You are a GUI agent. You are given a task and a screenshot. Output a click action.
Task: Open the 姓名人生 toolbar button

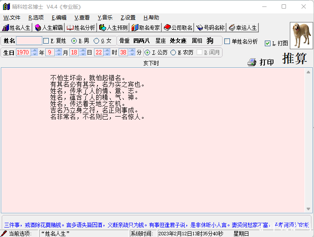click(17, 28)
